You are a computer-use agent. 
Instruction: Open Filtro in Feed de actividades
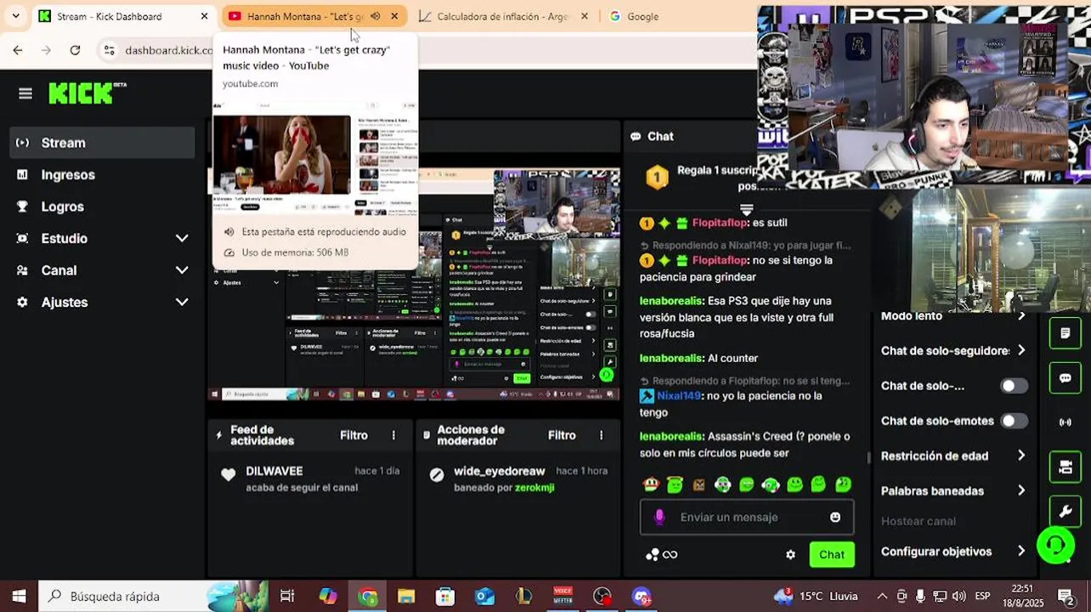pos(353,435)
